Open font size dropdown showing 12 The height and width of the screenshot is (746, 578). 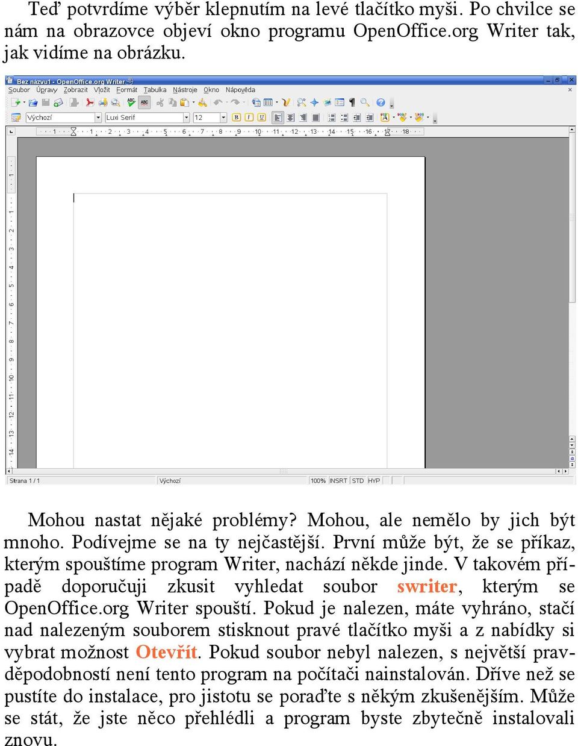223,118
